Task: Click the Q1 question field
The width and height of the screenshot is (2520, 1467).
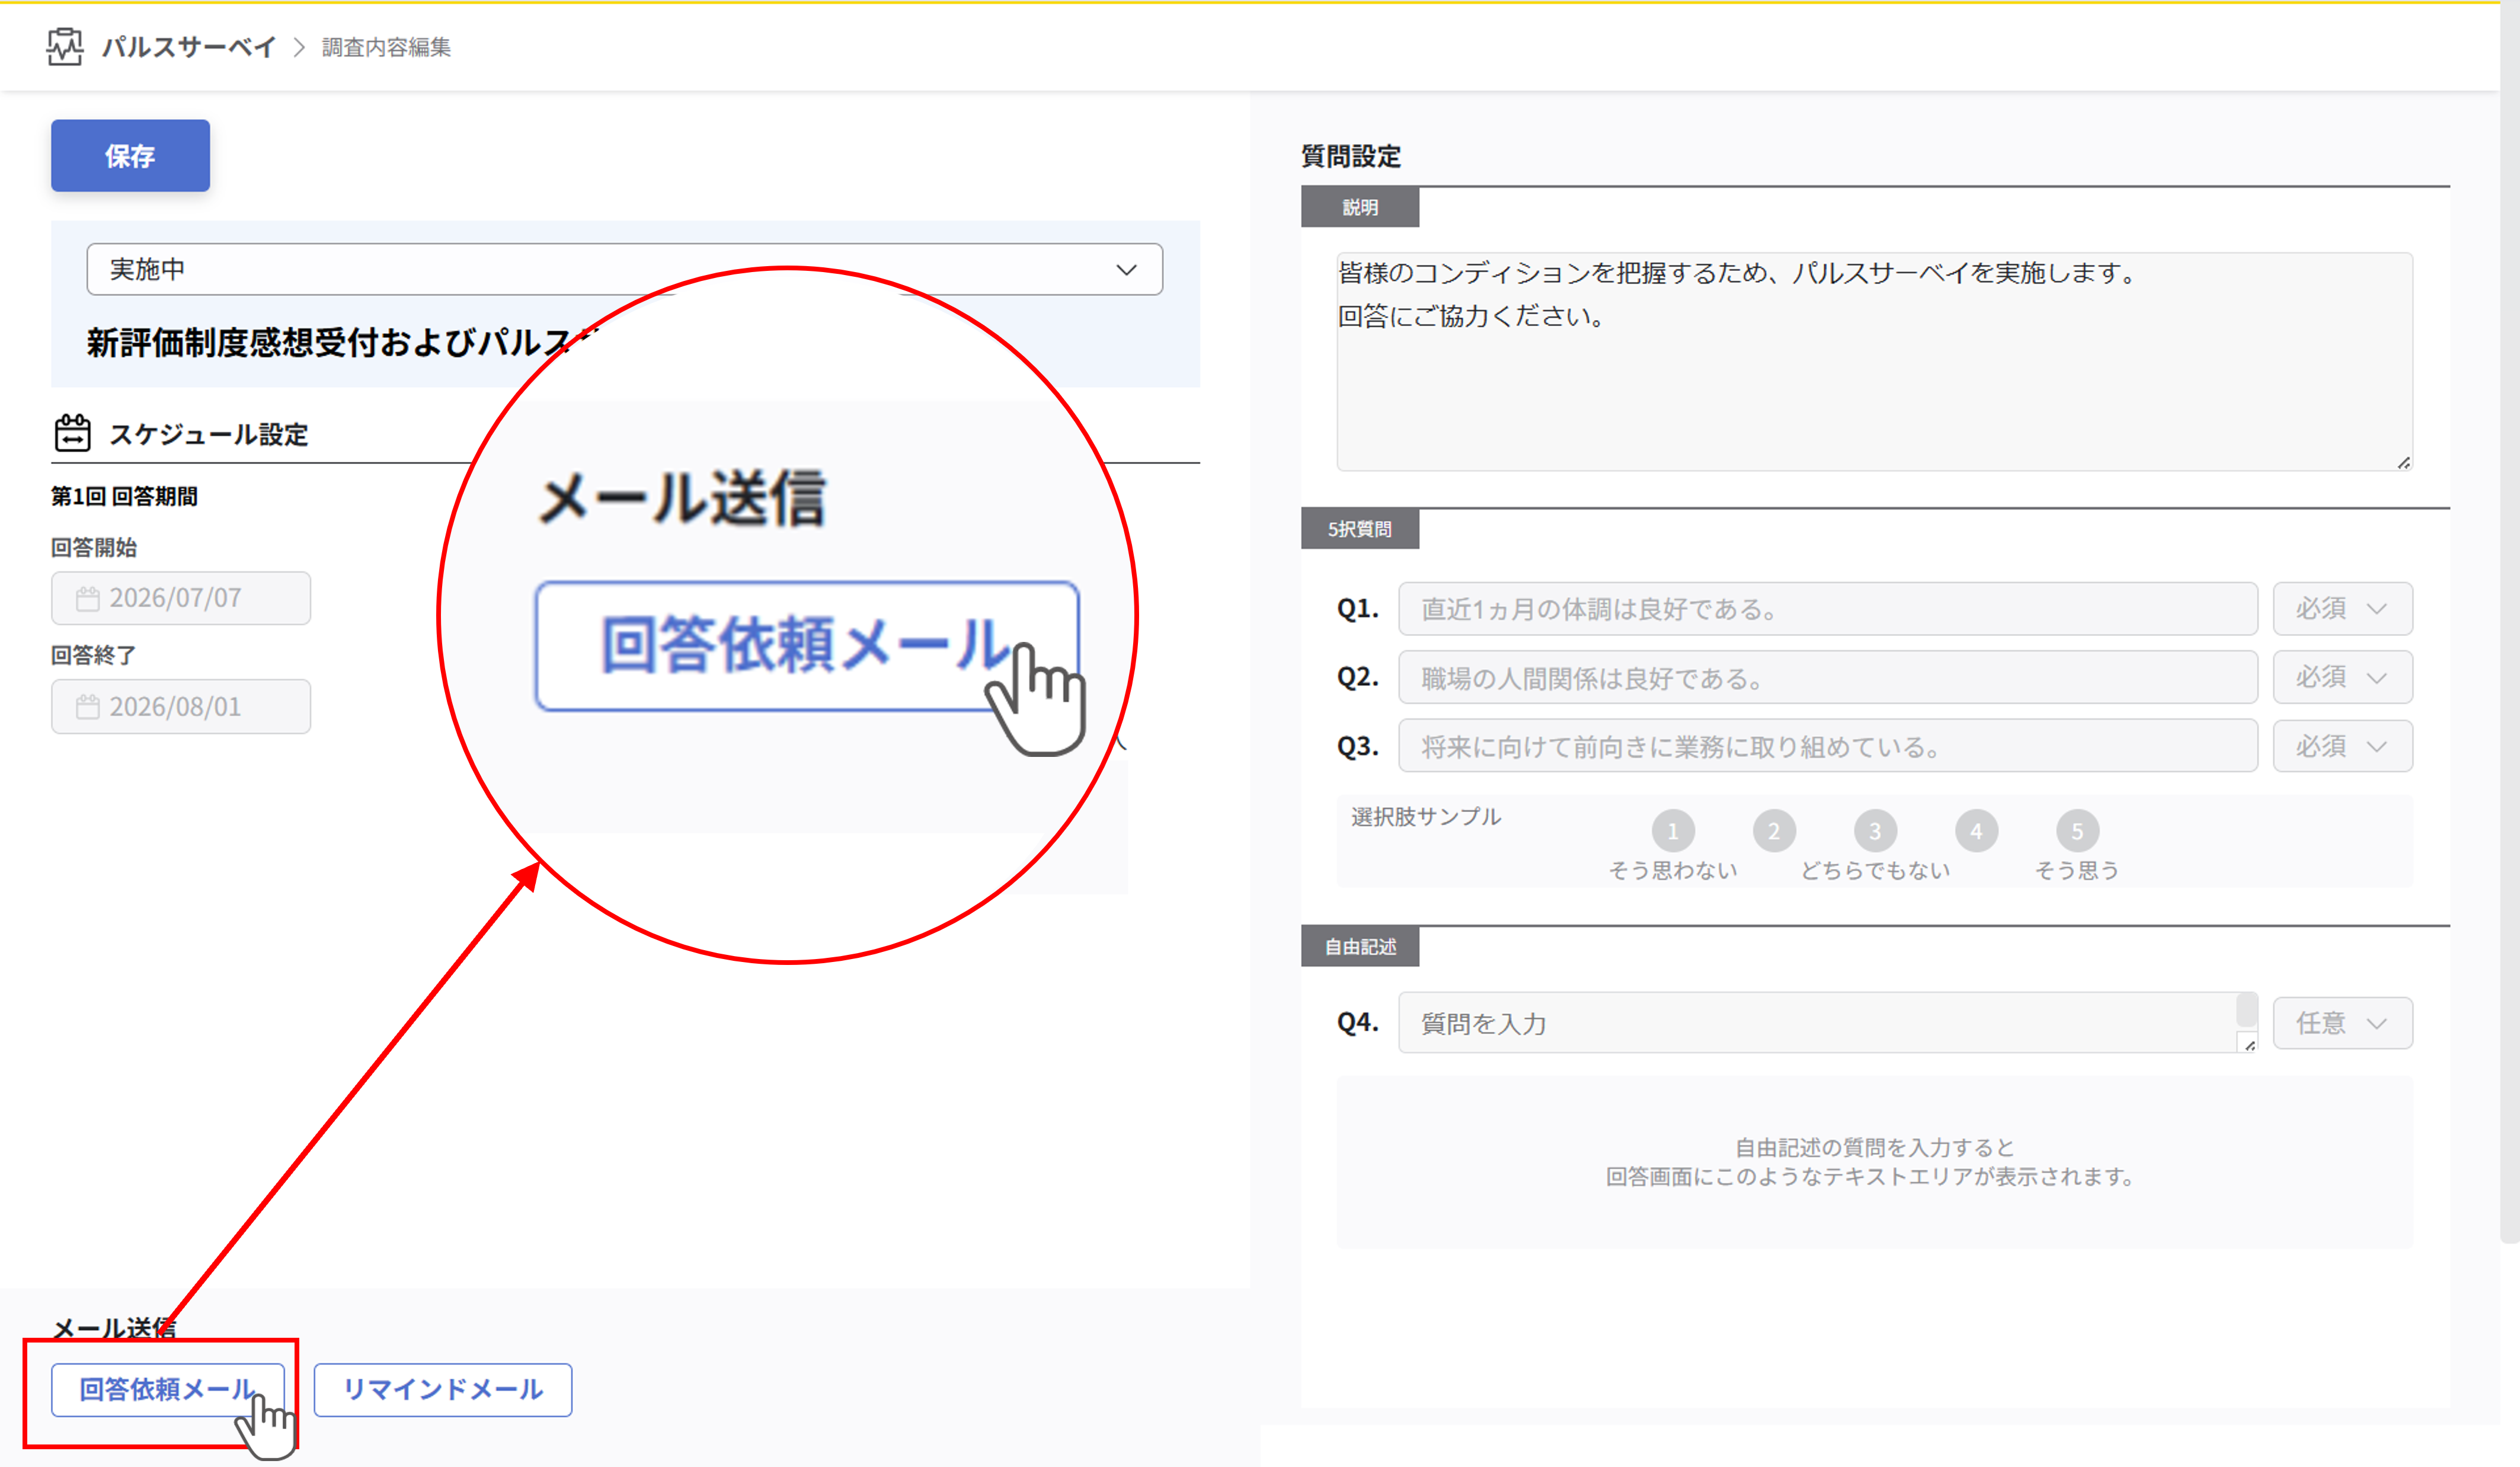Action: 1827,609
